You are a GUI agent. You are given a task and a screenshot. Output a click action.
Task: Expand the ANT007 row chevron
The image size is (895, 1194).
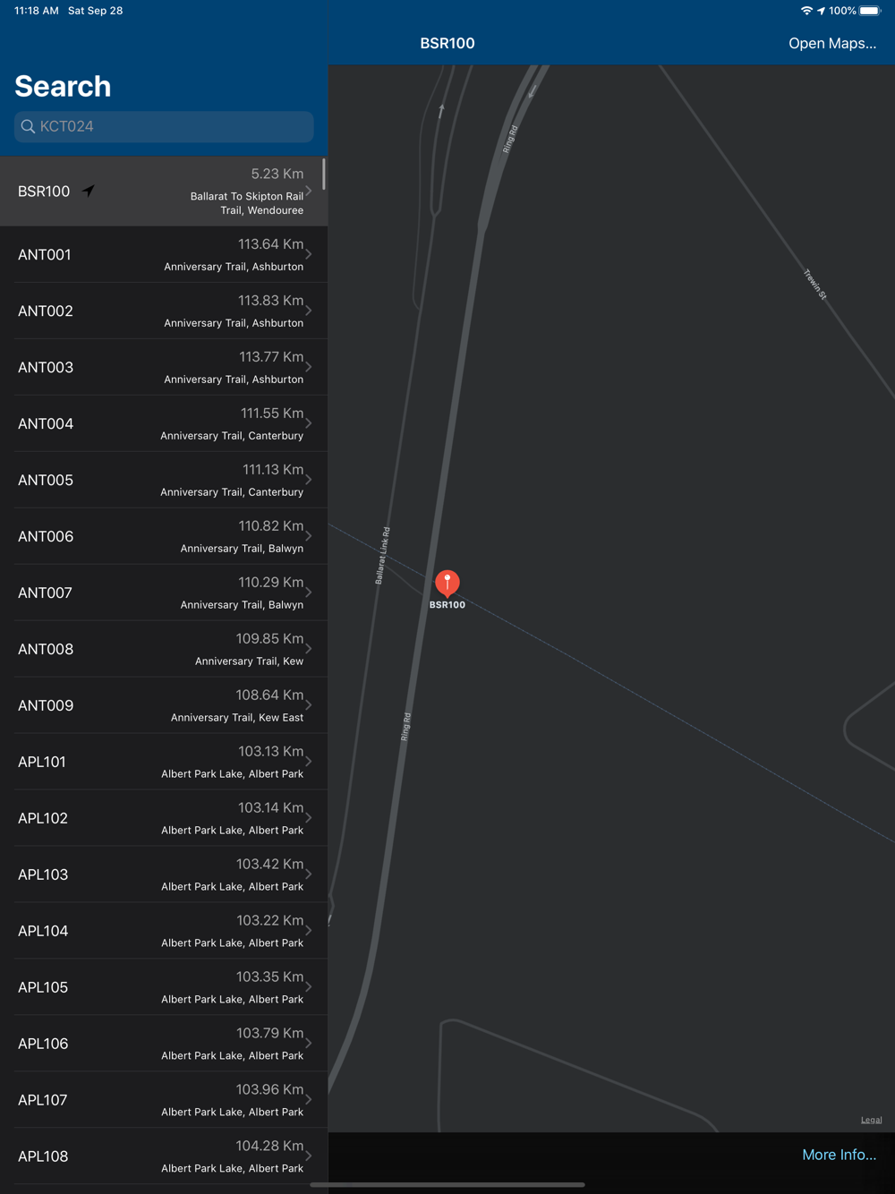click(x=309, y=593)
